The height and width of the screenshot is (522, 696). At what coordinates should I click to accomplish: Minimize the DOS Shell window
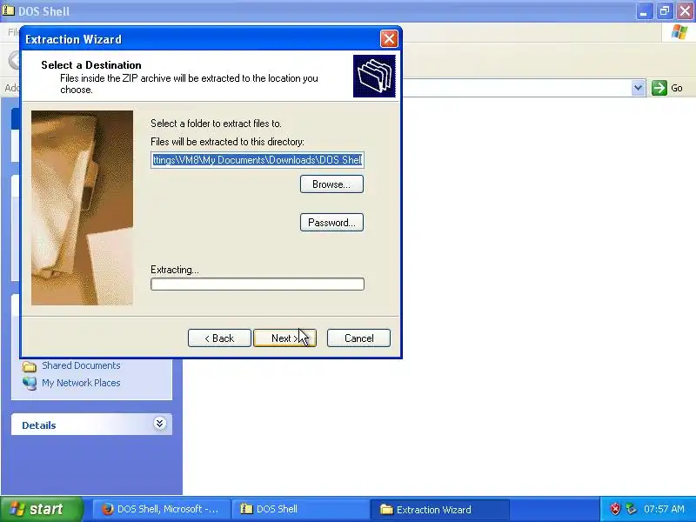pos(644,11)
